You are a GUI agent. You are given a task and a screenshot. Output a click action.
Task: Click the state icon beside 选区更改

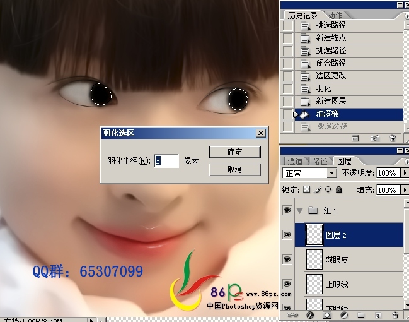pos(305,76)
